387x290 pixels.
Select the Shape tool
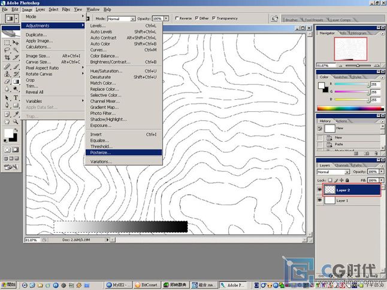(x=16, y=105)
